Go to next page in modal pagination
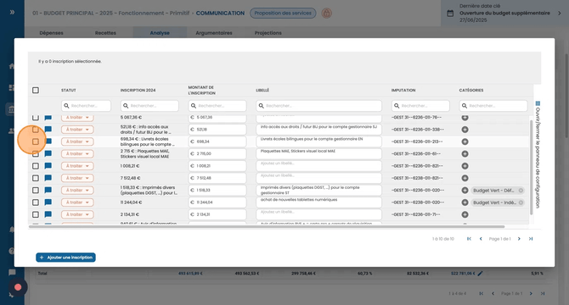 [x=519, y=239]
